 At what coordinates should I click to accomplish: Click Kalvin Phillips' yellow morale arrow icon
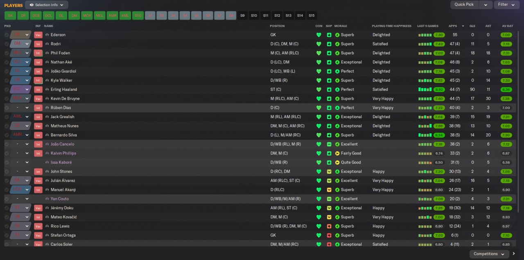point(337,153)
